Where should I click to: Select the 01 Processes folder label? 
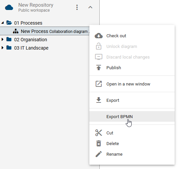tap(28, 23)
